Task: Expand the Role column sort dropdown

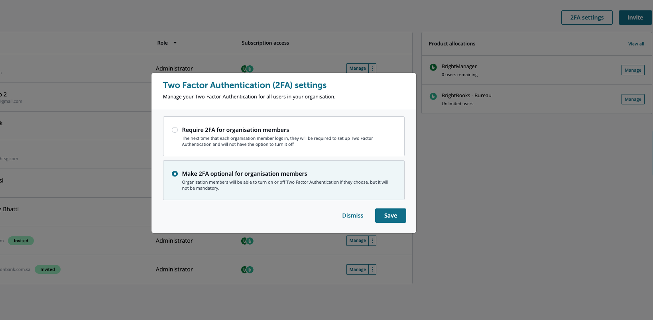Action: pos(175,43)
